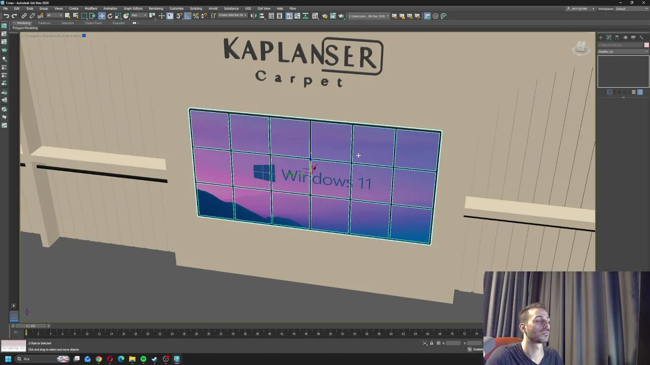Open Select by Name dialog icon

[76, 16]
